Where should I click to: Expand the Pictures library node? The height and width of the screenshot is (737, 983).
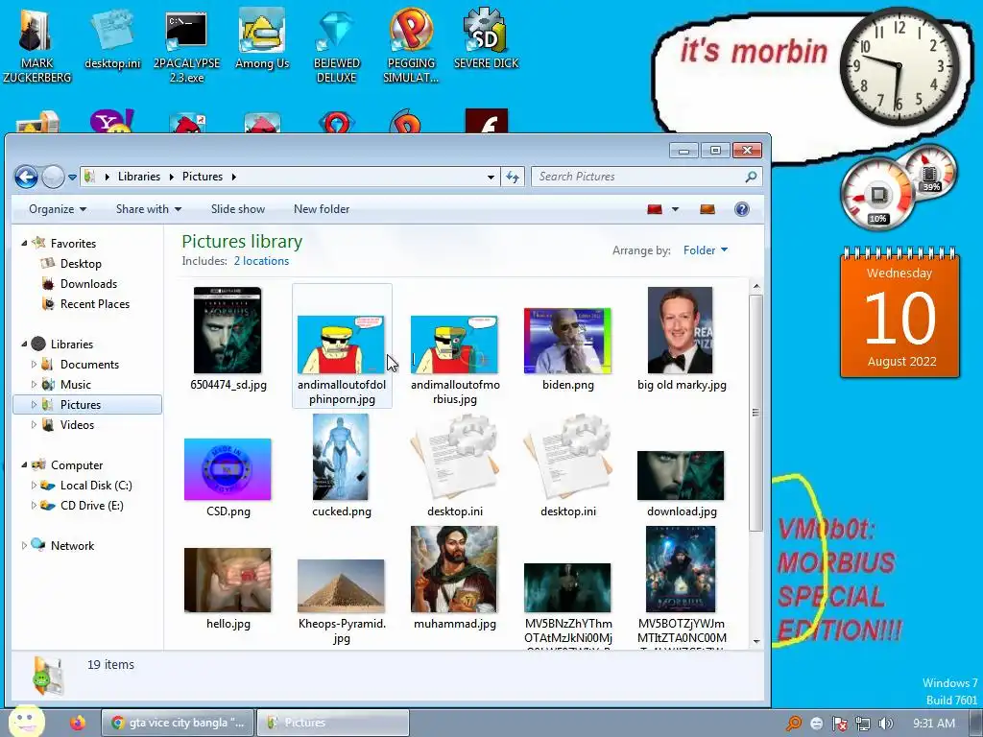(x=34, y=405)
